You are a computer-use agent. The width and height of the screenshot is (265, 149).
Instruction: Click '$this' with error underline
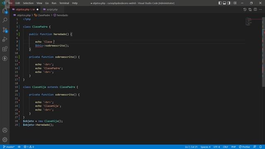coord(39,46)
